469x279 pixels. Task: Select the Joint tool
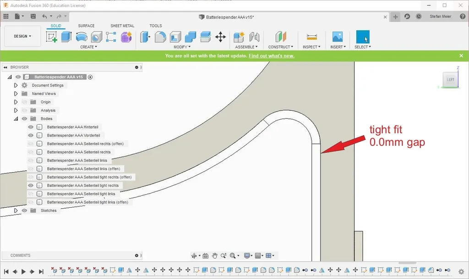254,37
